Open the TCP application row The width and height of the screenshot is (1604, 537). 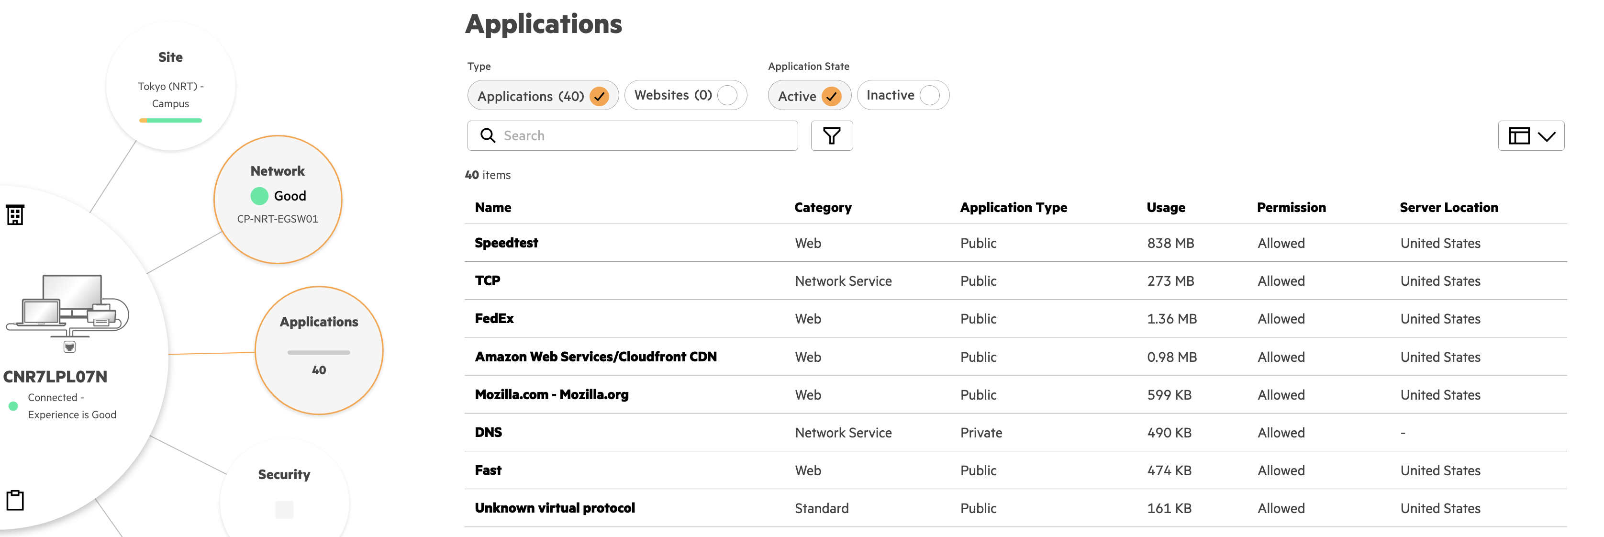click(x=1015, y=281)
